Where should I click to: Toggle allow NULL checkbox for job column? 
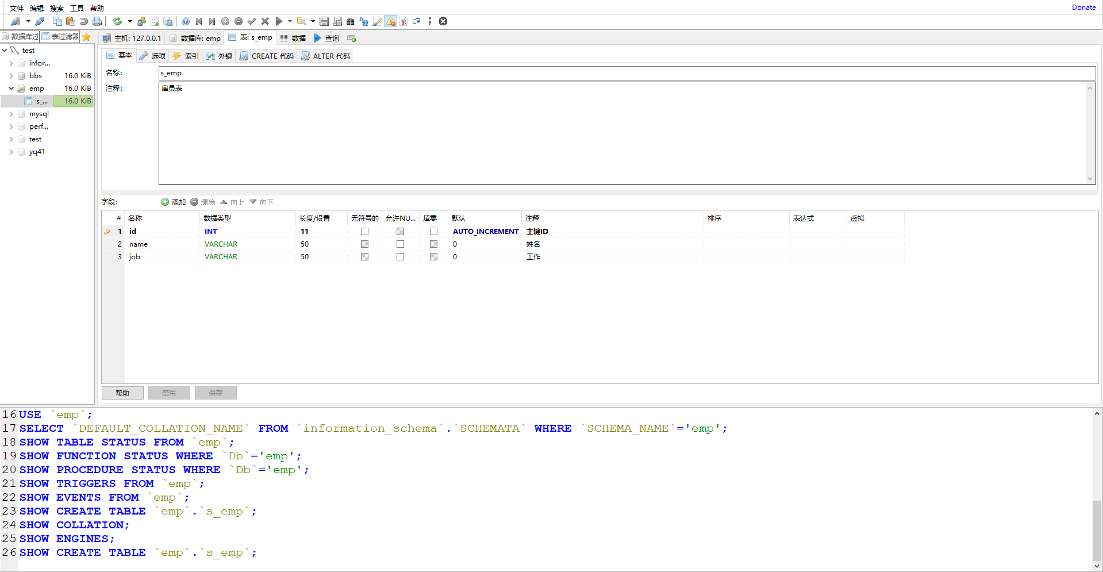(400, 257)
